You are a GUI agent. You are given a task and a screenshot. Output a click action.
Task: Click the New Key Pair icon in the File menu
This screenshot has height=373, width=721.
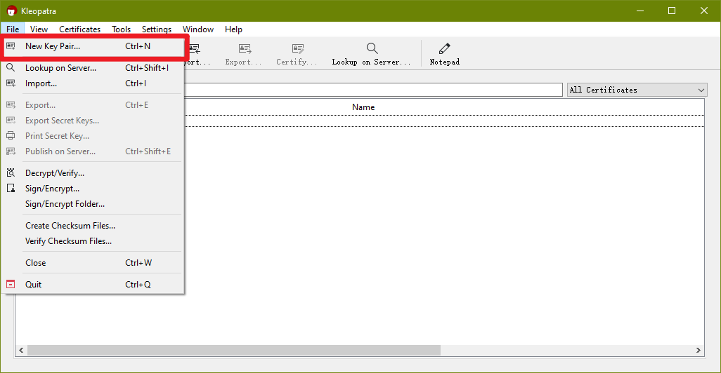tap(11, 46)
